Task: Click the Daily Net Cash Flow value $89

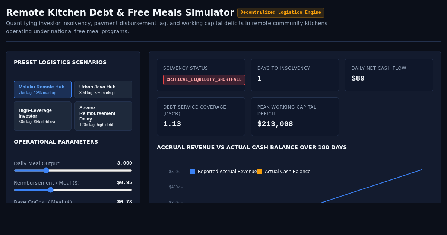Action: click(358, 78)
